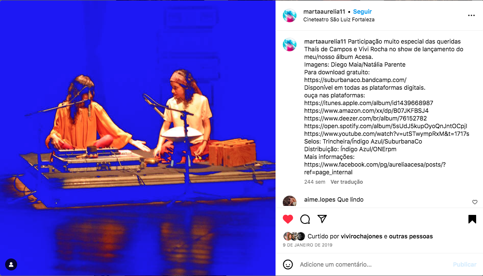
Task: Open martaaurelia11 header profile avatar
Action: click(290, 15)
